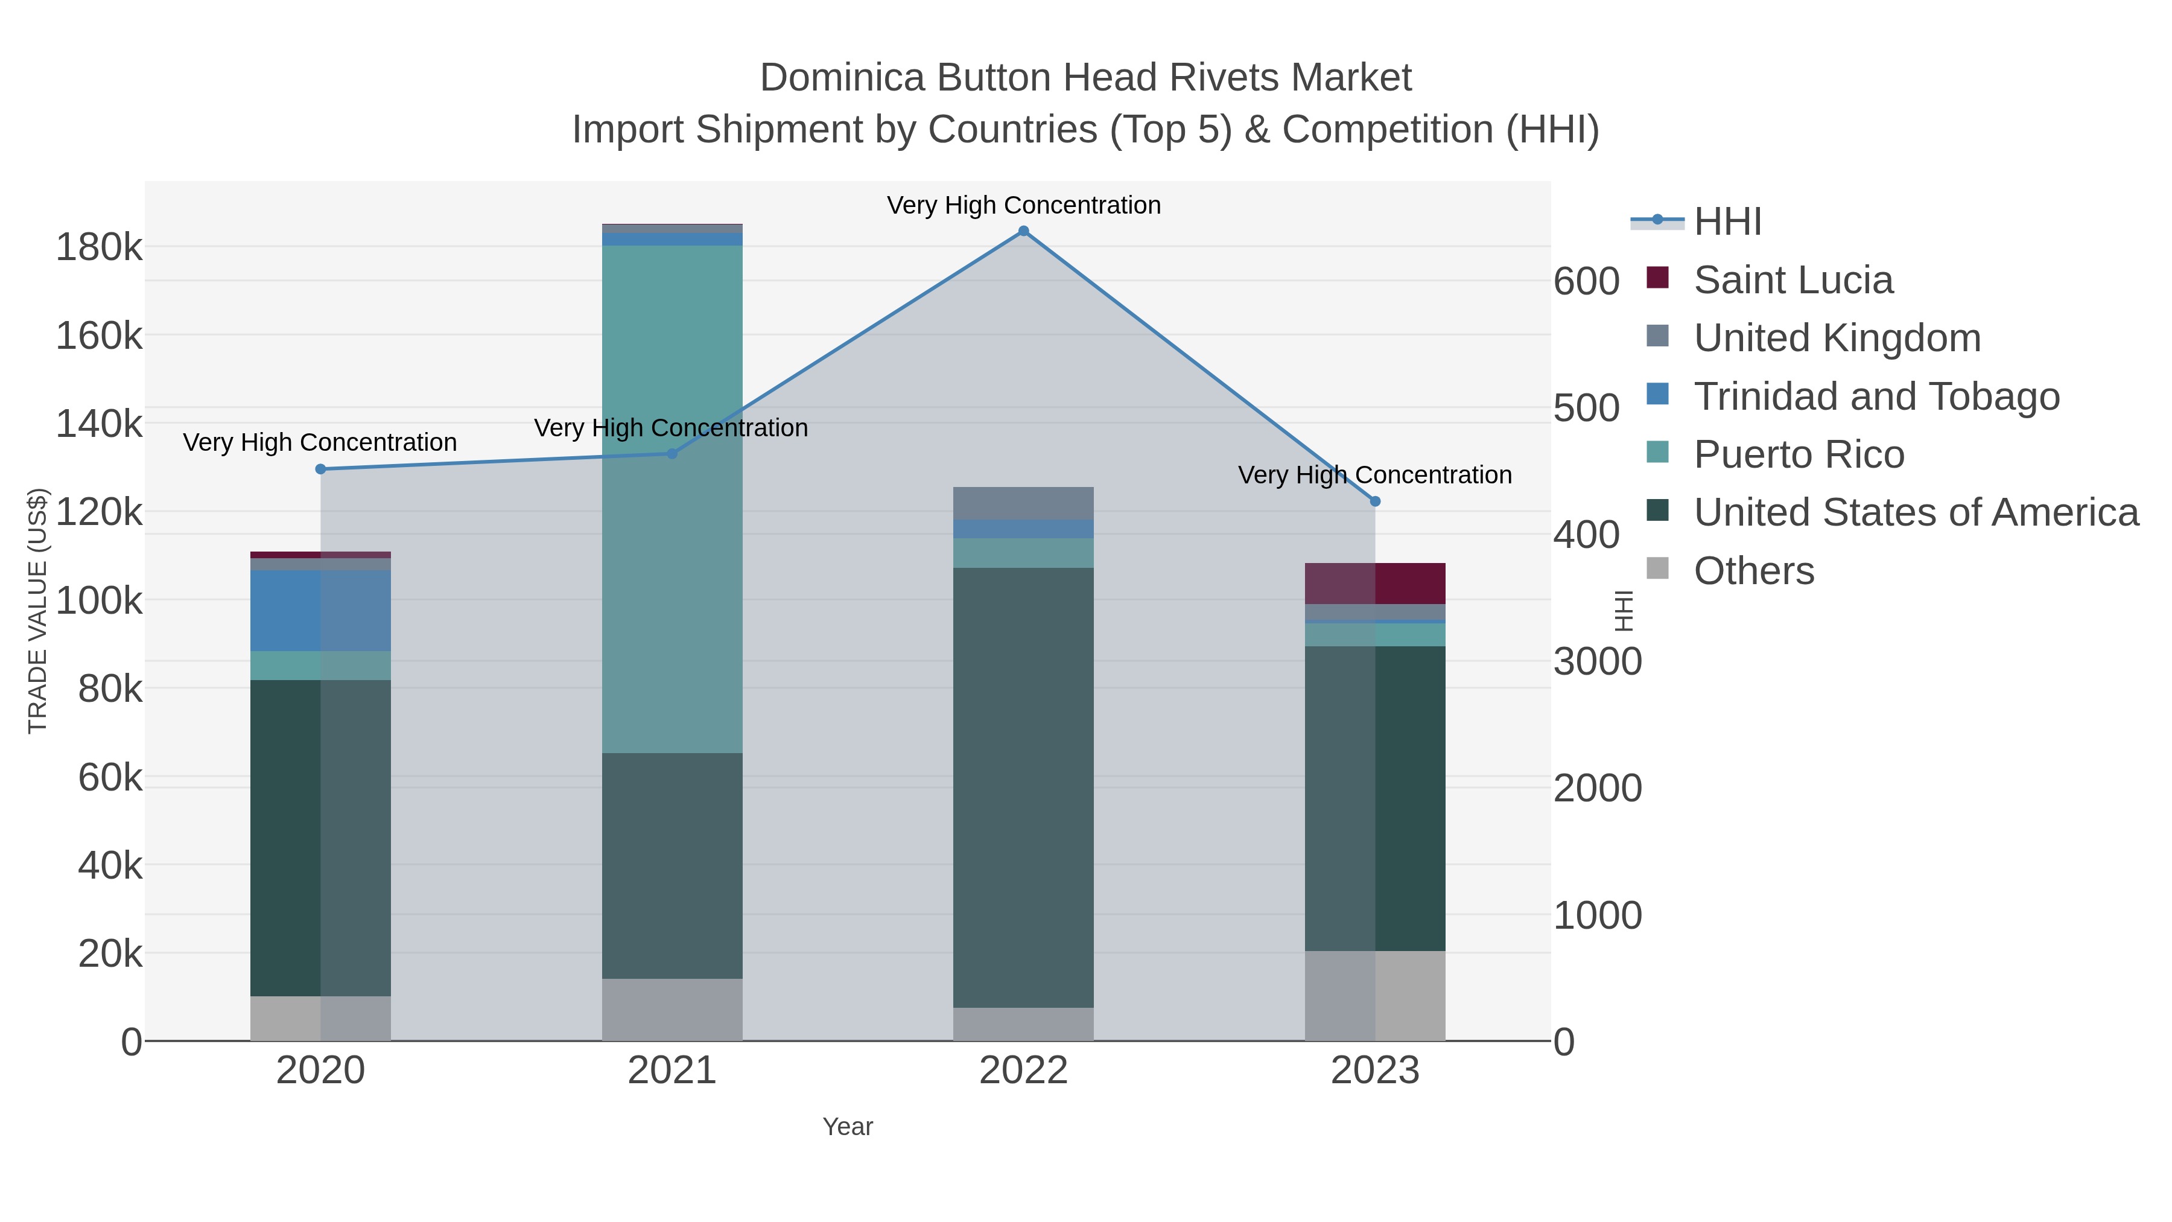
Task: Click the TRADE VALUE (US$) axis title
Action: (x=38, y=611)
